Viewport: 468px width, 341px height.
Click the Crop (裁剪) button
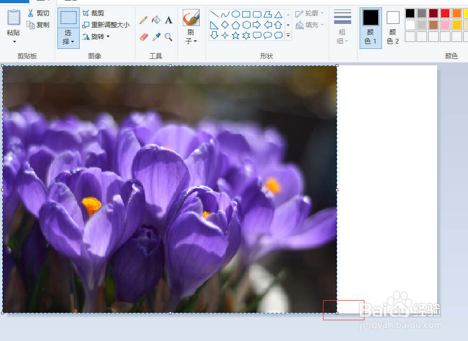click(93, 13)
